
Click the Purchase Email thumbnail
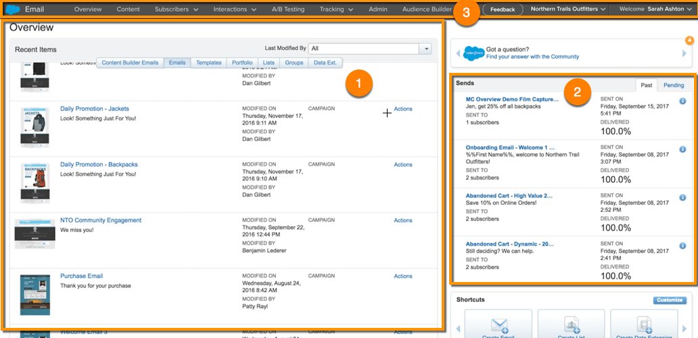point(34,295)
